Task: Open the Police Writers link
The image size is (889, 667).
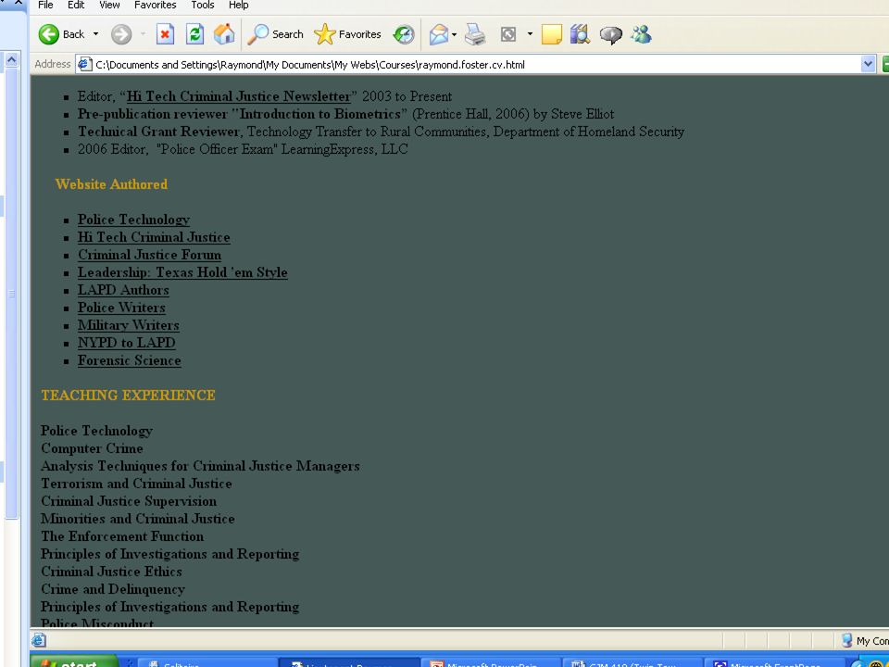Action: (x=122, y=308)
